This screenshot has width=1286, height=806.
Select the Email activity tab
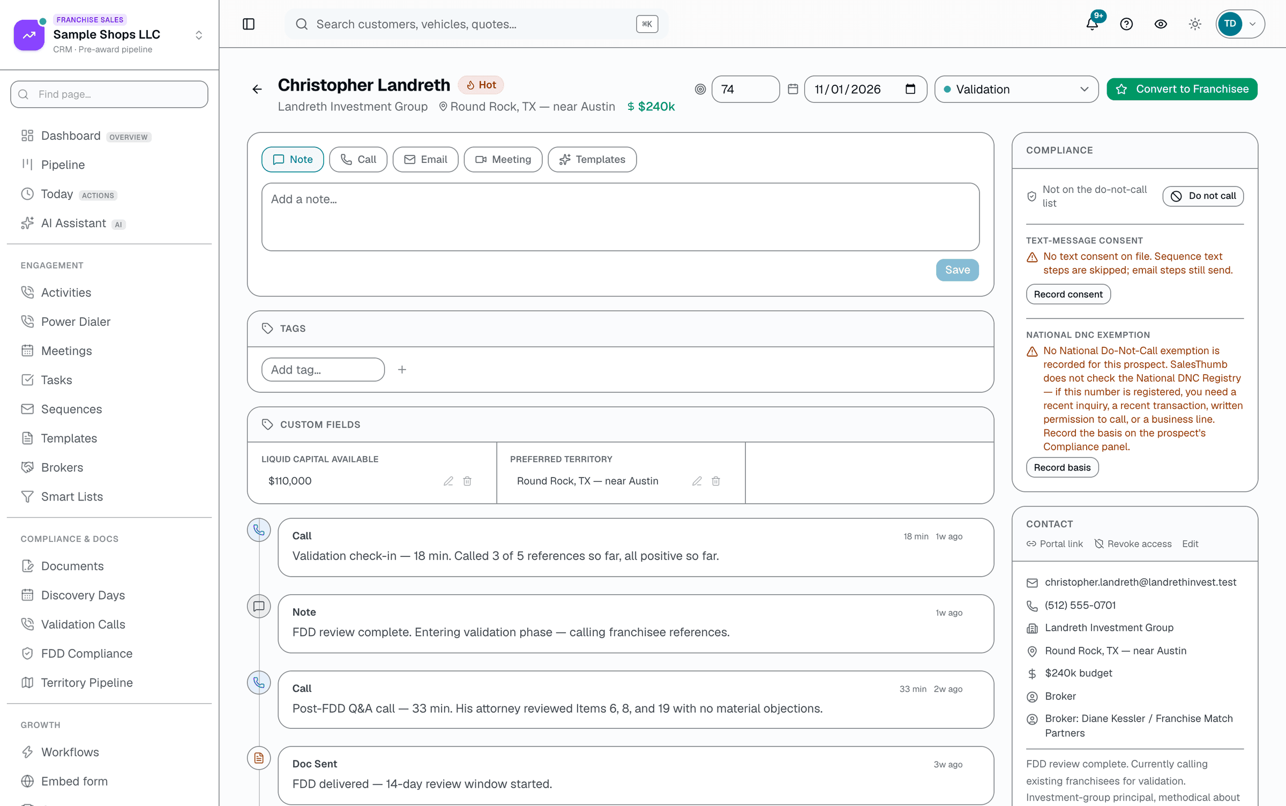425,160
